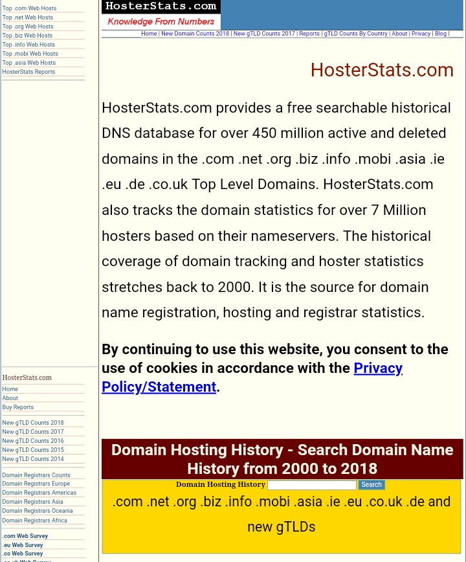
Task: Open Privacy in the top navigation
Action: (x=421, y=33)
